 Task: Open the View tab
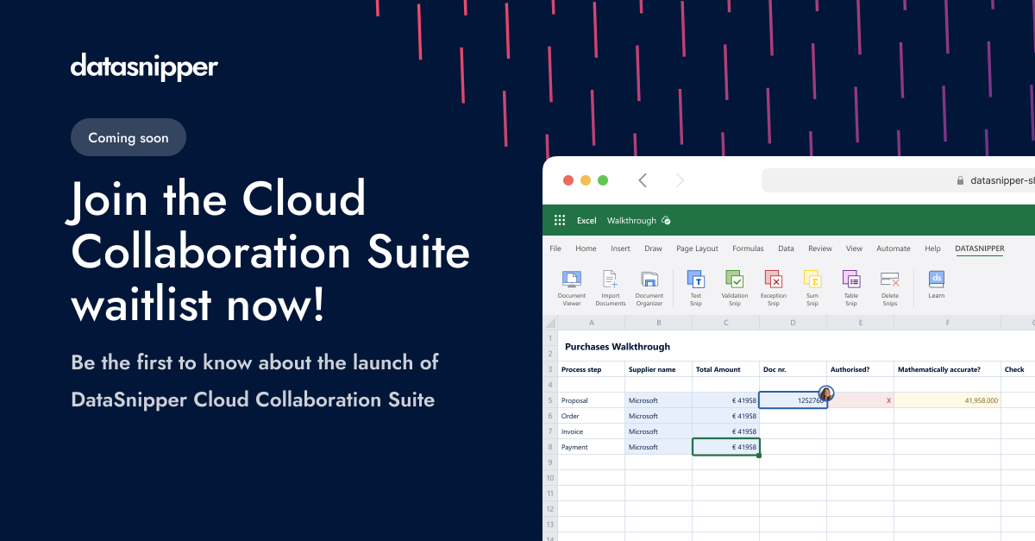pyautogui.click(x=854, y=248)
